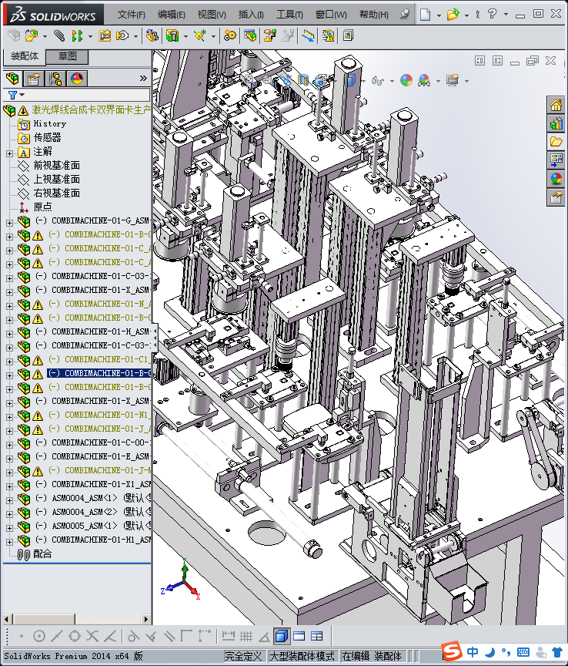Click the Insert Components toolbar icon
568x666 pixels.
pos(32,35)
